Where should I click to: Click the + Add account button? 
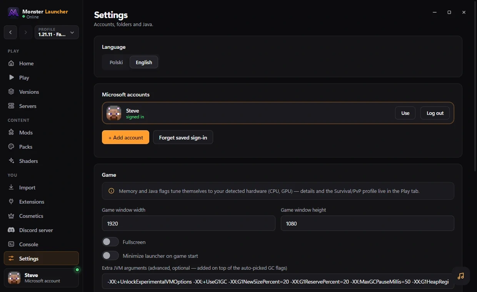125,138
